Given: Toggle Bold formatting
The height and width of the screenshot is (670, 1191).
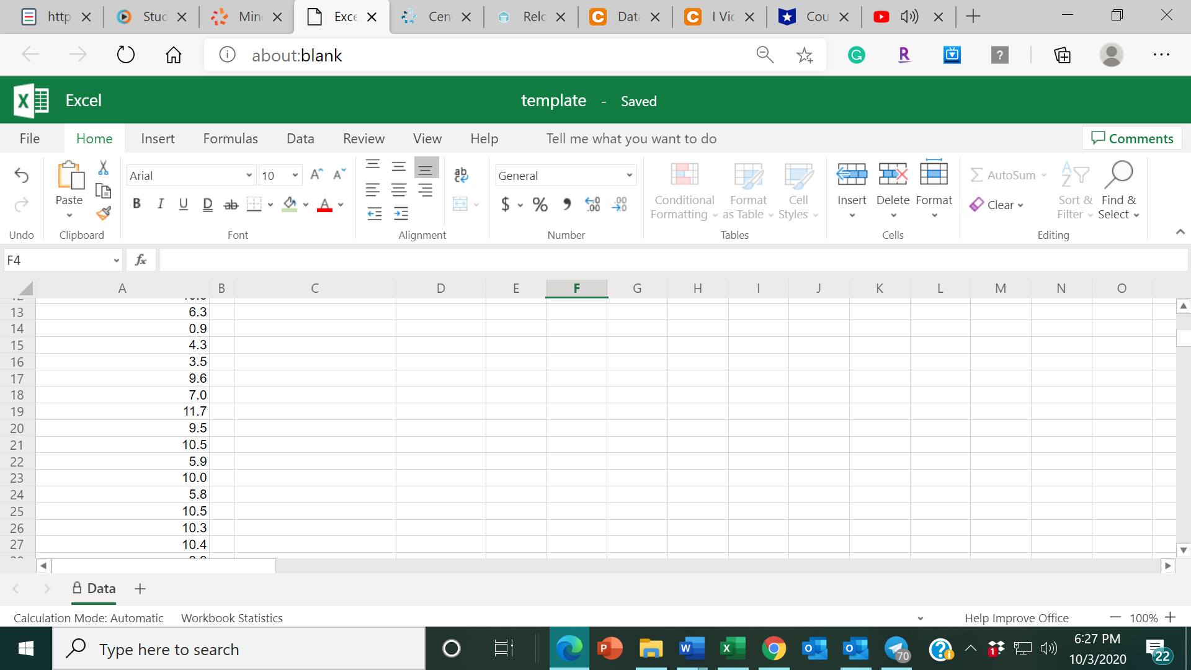Looking at the screenshot, I should 136,204.
